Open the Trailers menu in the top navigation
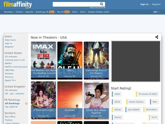 (x=19, y=12)
